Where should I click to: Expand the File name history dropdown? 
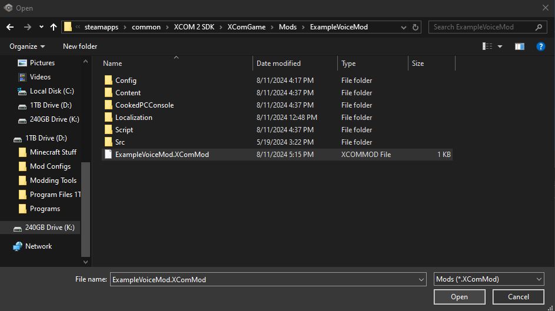[x=421, y=279]
